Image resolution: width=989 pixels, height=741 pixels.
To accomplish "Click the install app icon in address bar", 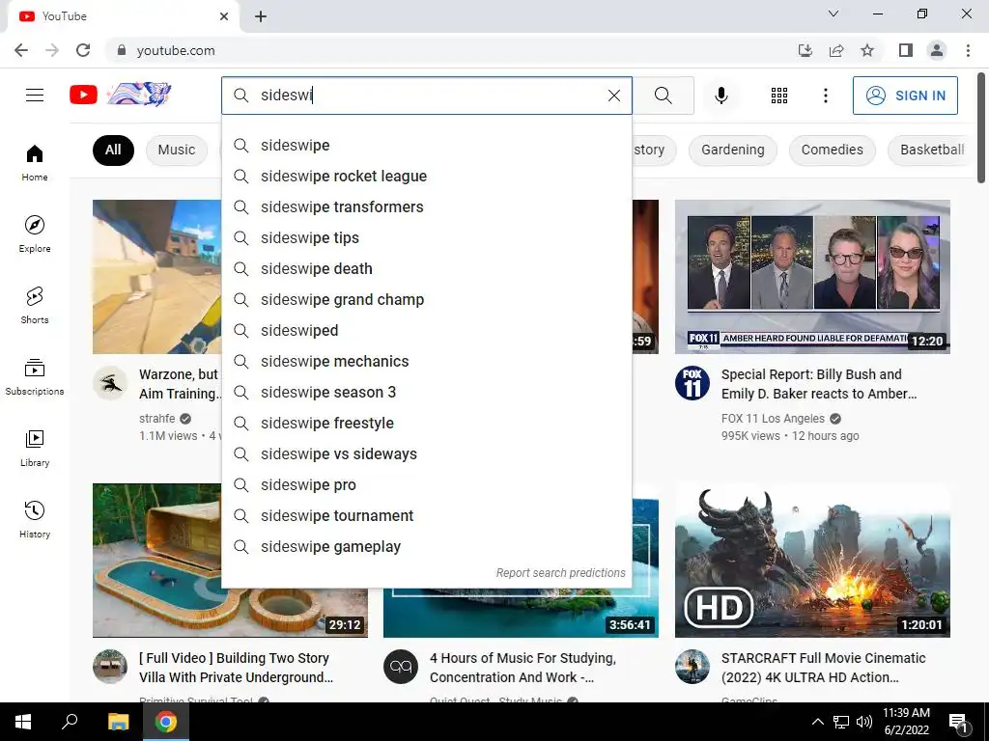I will tap(805, 50).
